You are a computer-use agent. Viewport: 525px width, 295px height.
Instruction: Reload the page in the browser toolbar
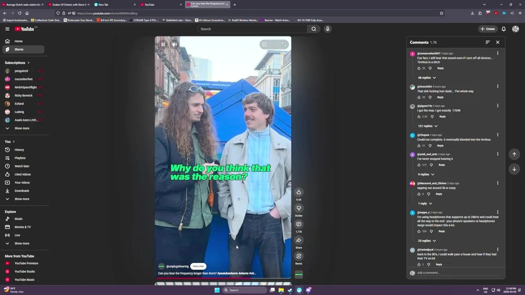19,13
